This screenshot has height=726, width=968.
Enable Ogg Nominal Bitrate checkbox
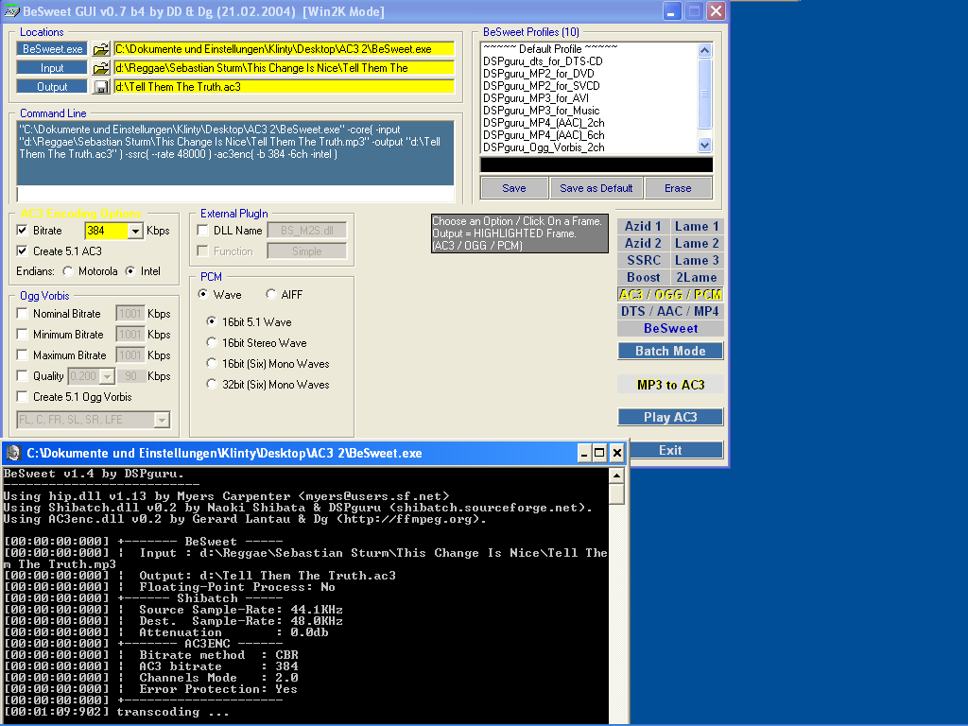pos(23,313)
